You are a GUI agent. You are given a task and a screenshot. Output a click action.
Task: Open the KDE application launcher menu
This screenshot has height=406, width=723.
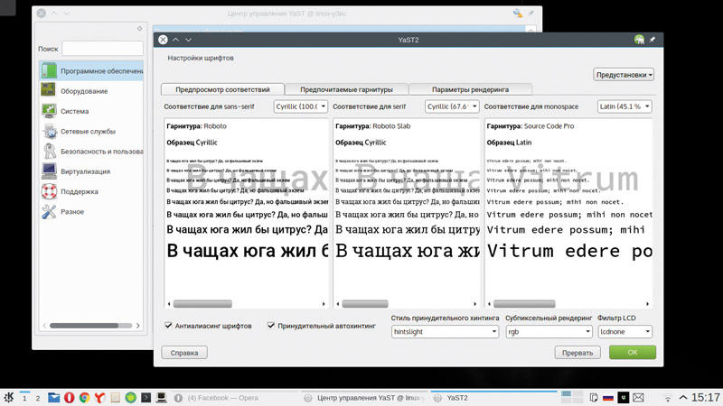click(8, 397)
